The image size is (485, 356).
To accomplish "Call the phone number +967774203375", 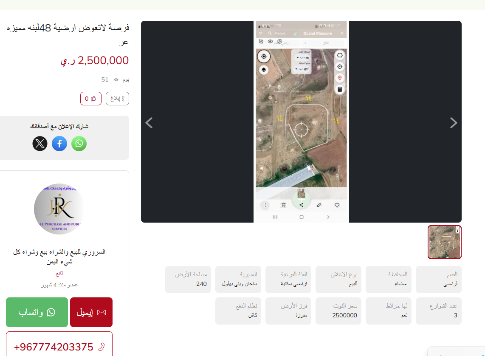I will coord(59,347).
